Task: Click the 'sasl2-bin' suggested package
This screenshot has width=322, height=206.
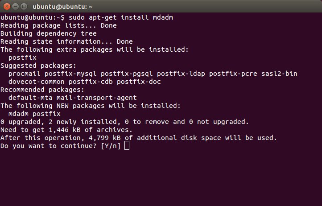Action: [x=279, y=74]
